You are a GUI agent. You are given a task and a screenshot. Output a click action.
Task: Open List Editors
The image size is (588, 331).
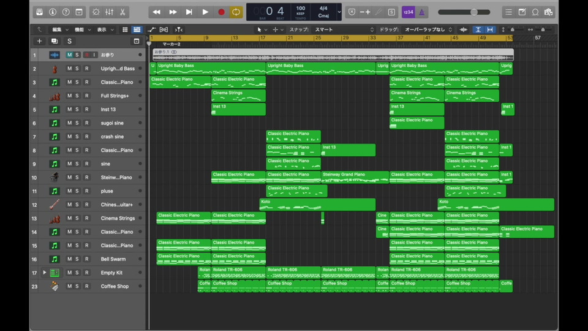[x=508, y=12]
